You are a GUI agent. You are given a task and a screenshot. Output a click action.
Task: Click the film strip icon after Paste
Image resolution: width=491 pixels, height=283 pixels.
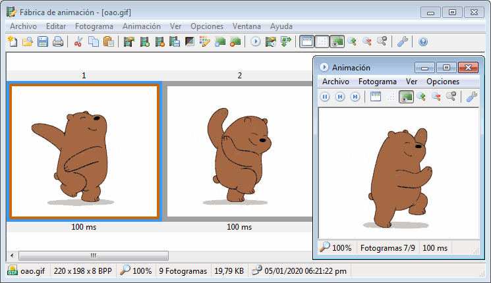point(129,41)
